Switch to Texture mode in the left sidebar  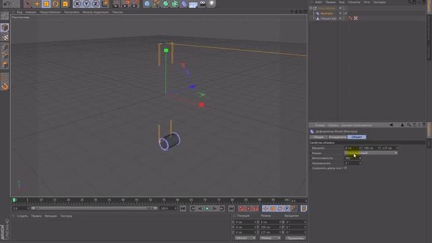tap(5, 37)
